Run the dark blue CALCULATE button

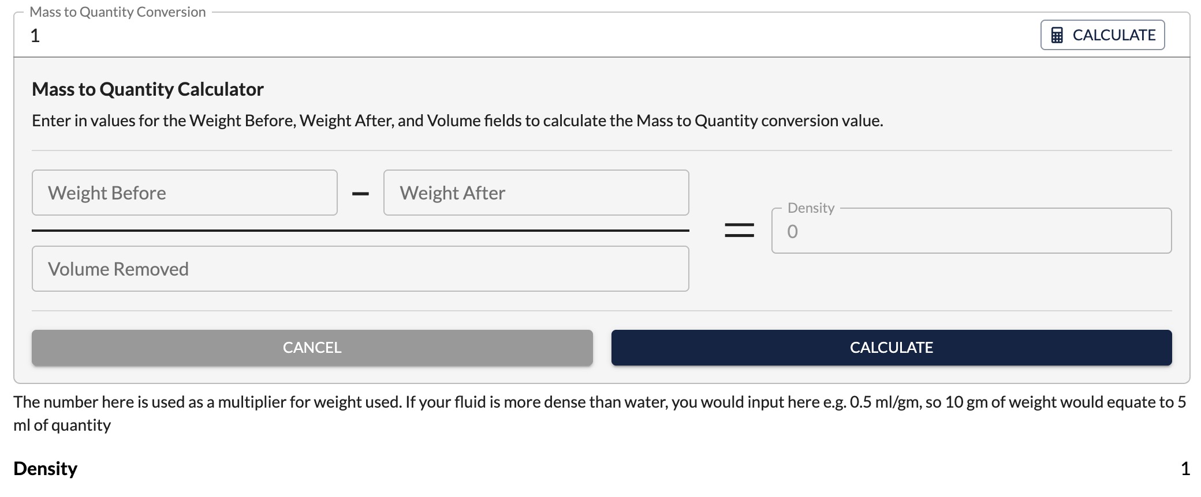click(x=892, y=348)
